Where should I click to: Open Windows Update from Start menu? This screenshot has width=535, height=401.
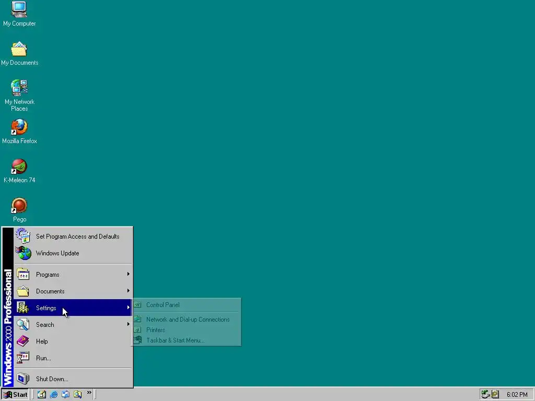tap(73, 253)
